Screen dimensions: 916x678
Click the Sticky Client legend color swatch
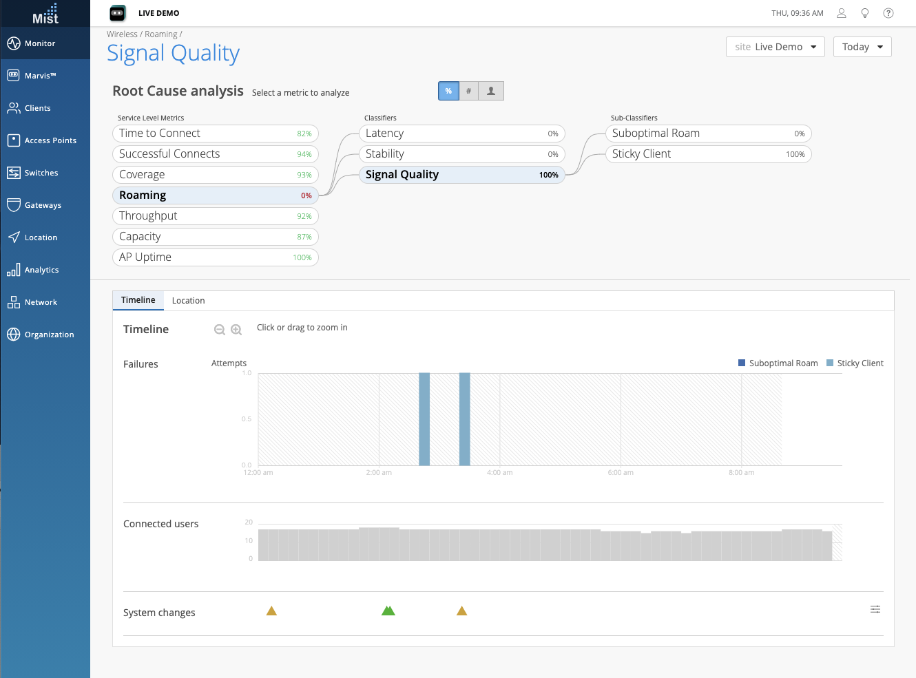(x=830, y=363)
